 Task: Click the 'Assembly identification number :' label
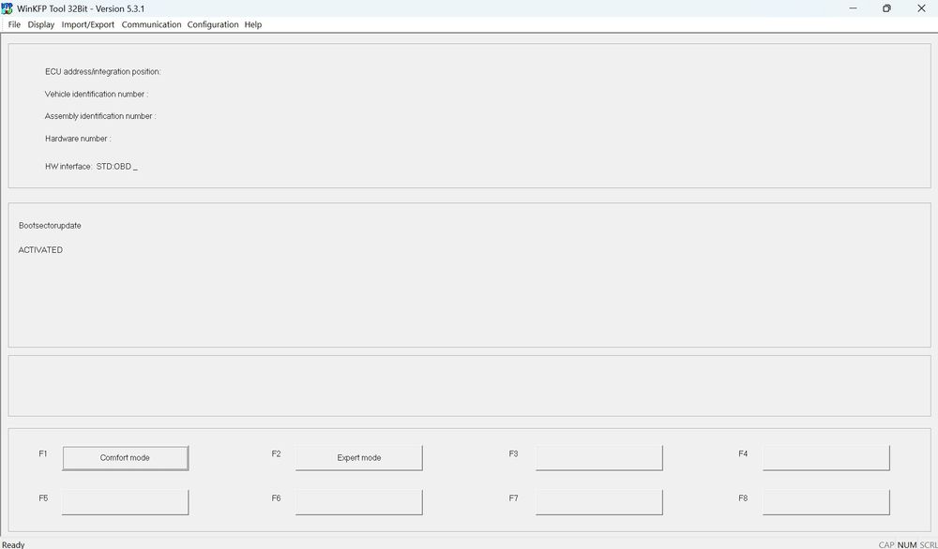pos(100,116)
